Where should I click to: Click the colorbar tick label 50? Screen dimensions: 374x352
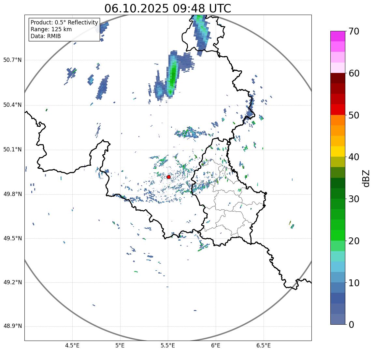coord(354,115)
